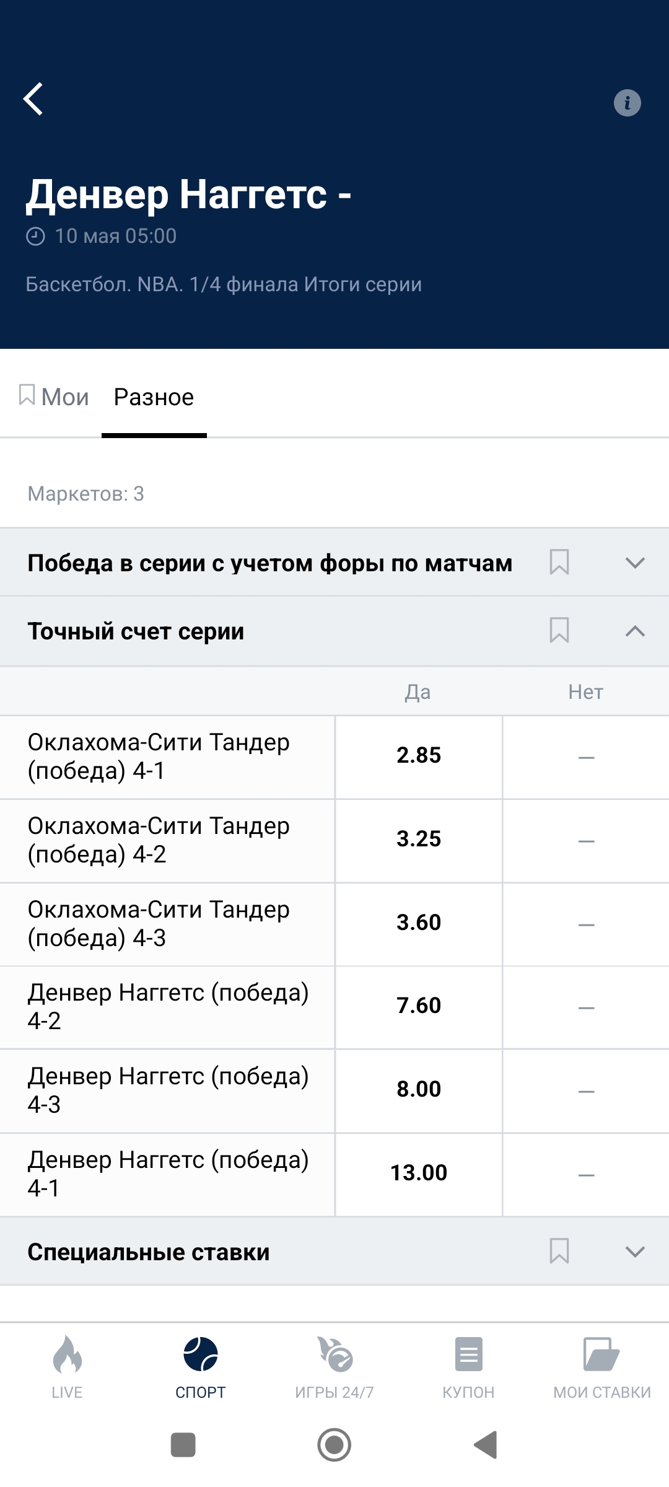Pick odds 13.00 for Денвер 4-1
Screen dimensions: 669x1487
point(419,1174)
